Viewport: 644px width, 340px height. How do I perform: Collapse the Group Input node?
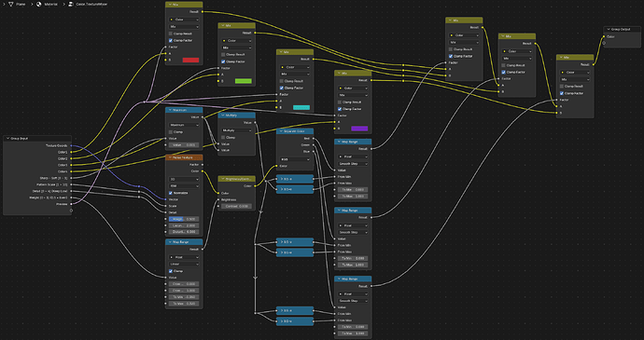click(x=7, y=139)
